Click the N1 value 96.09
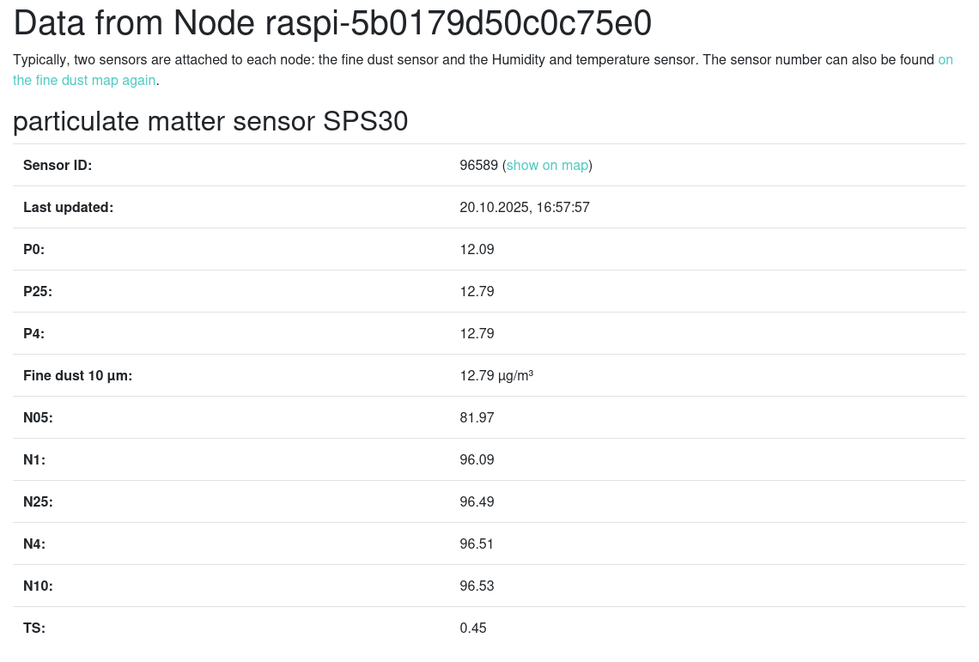 (x=477, y=459)
